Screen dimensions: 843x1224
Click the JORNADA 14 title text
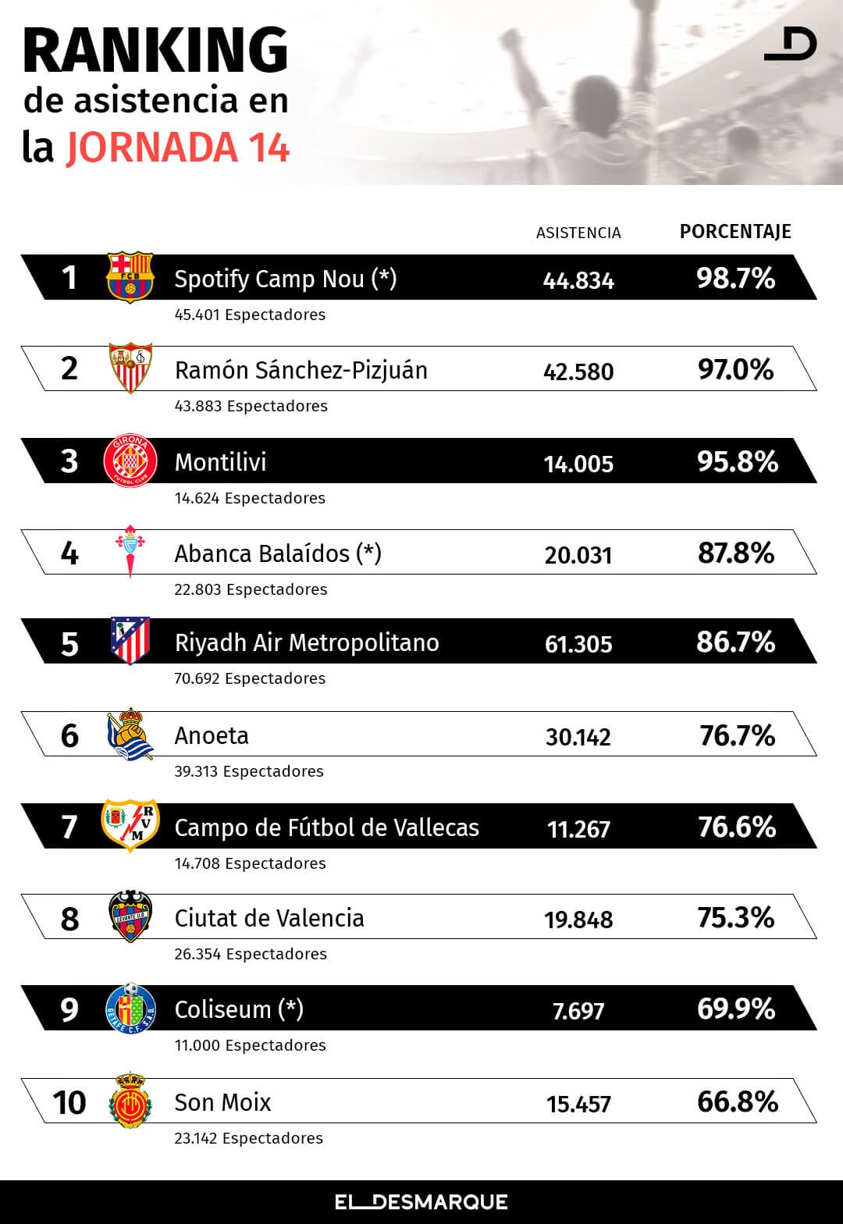click(178, 148)
